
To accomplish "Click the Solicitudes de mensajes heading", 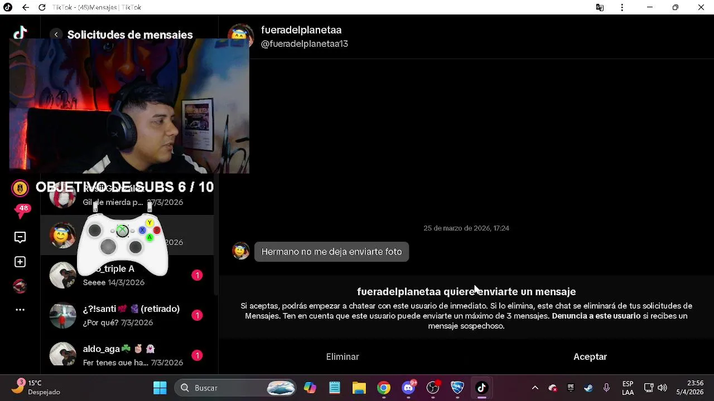I will click(130, 35).
